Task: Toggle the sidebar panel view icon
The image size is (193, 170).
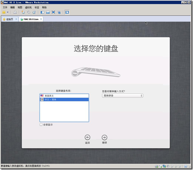Action: tap(42, 12)
